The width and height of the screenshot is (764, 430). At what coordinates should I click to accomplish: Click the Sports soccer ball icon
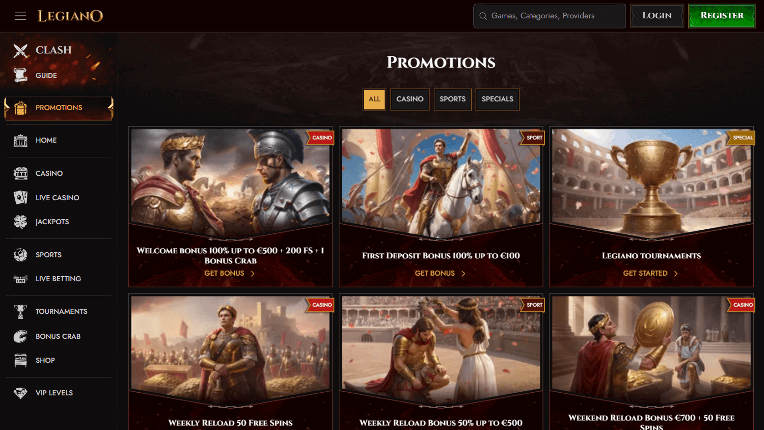(x=20, y=255)
